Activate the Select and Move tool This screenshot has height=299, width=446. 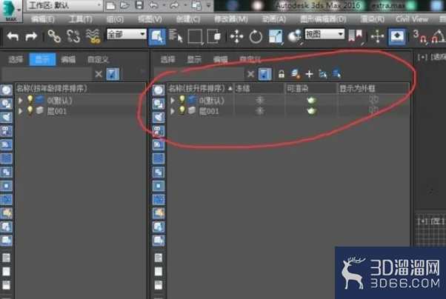coord(236,36)
